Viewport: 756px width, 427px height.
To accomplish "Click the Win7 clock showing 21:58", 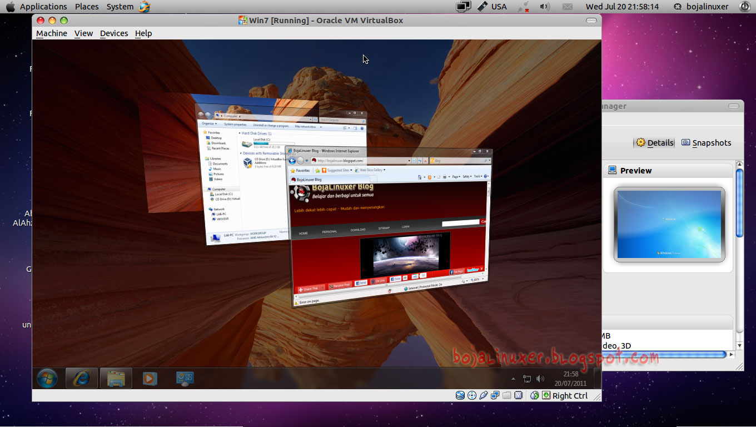I will (571, 374).
